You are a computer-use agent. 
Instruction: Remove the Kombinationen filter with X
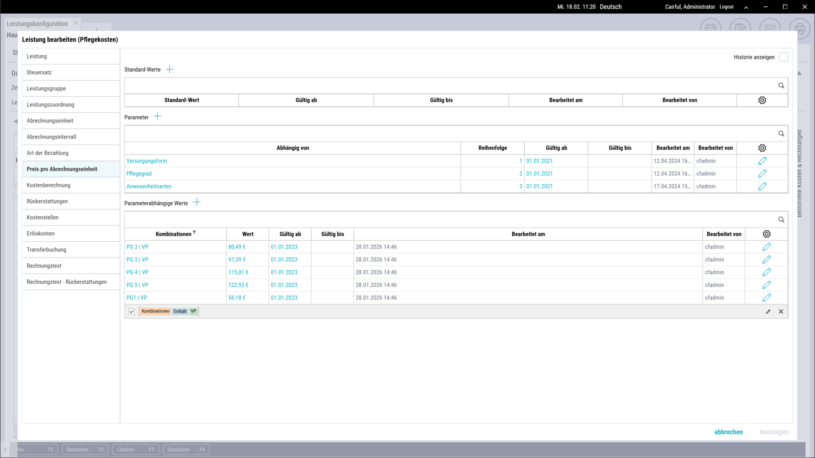(781, 312)
